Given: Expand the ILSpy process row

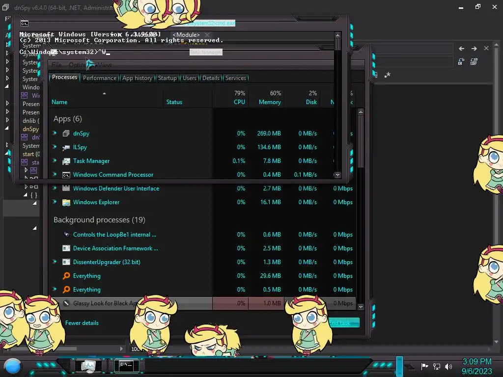Looking at the screenshot, I should [55, 147].
